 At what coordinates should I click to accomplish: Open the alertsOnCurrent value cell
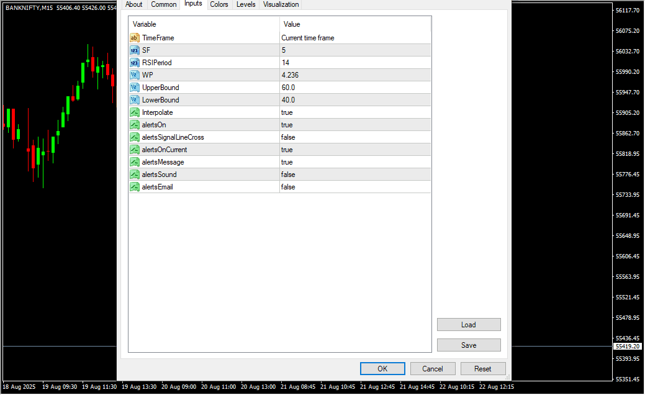coord(354,150)
